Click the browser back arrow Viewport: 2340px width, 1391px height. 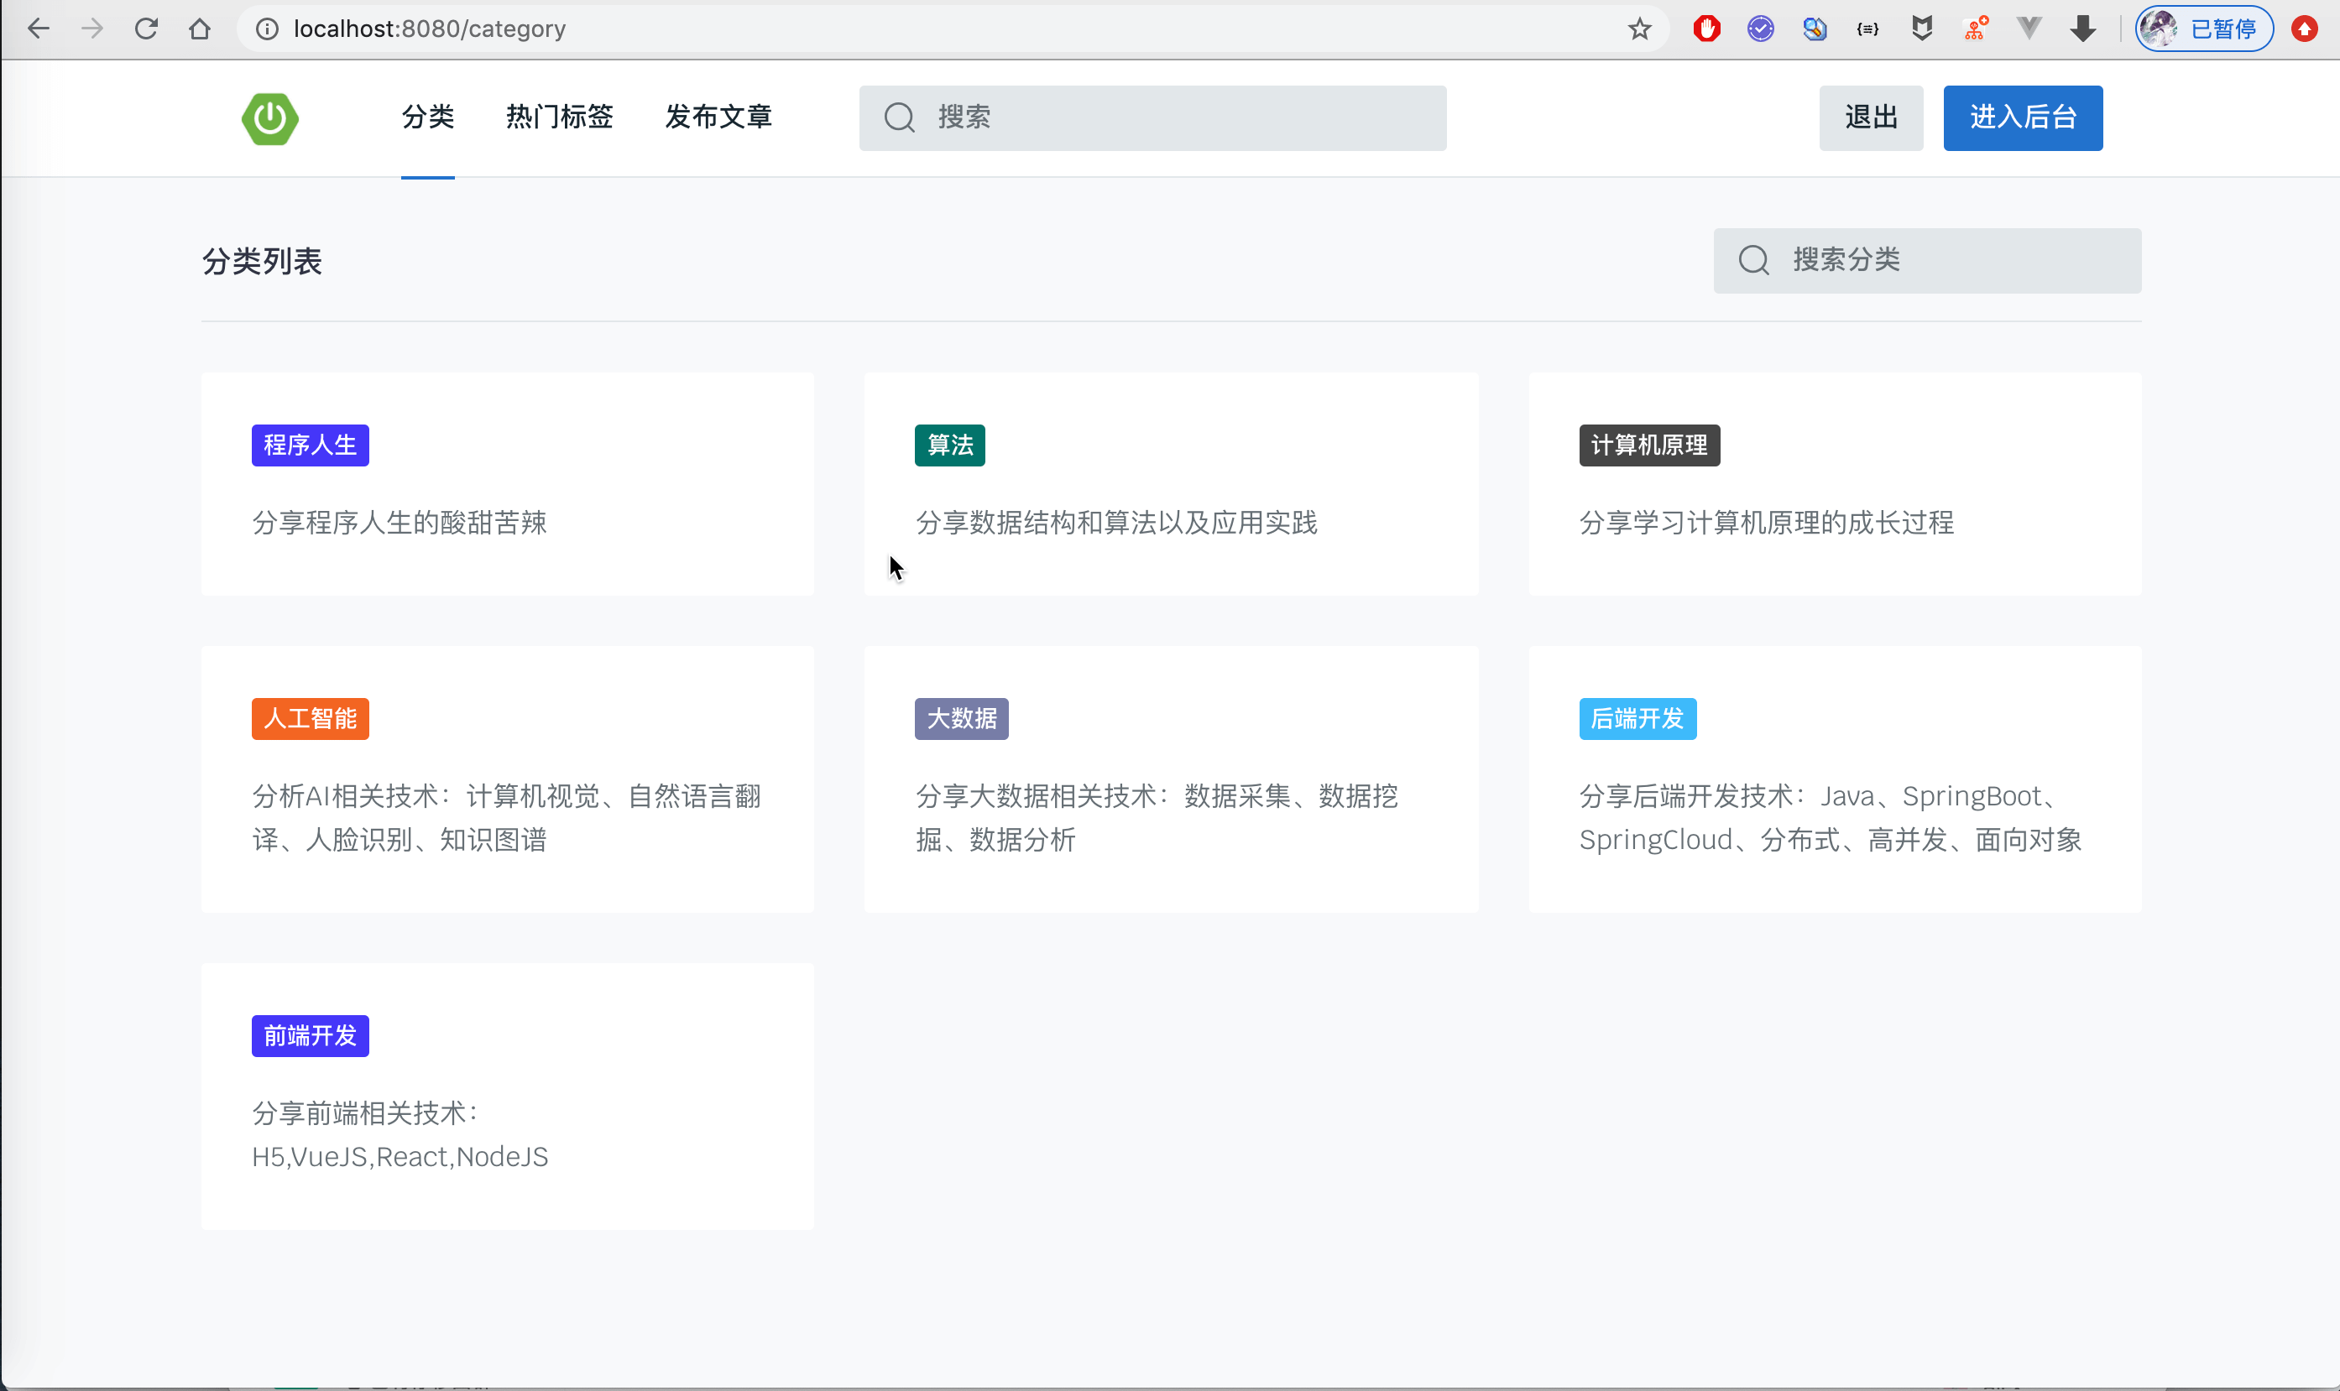point(39,29)
